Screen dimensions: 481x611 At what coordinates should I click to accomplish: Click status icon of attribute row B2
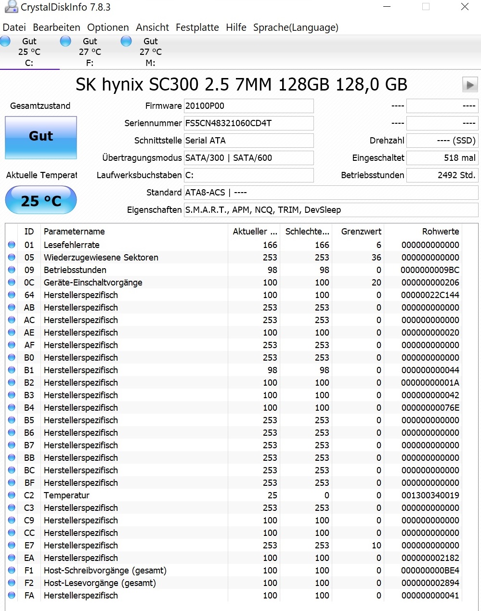(x=12, y=383)
